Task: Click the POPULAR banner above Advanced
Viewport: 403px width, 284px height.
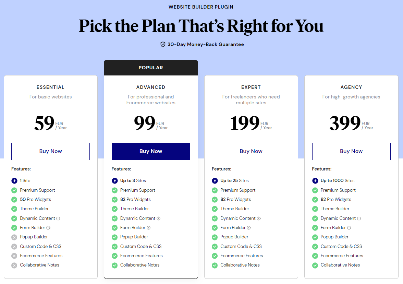Action: tap(151, 68)
